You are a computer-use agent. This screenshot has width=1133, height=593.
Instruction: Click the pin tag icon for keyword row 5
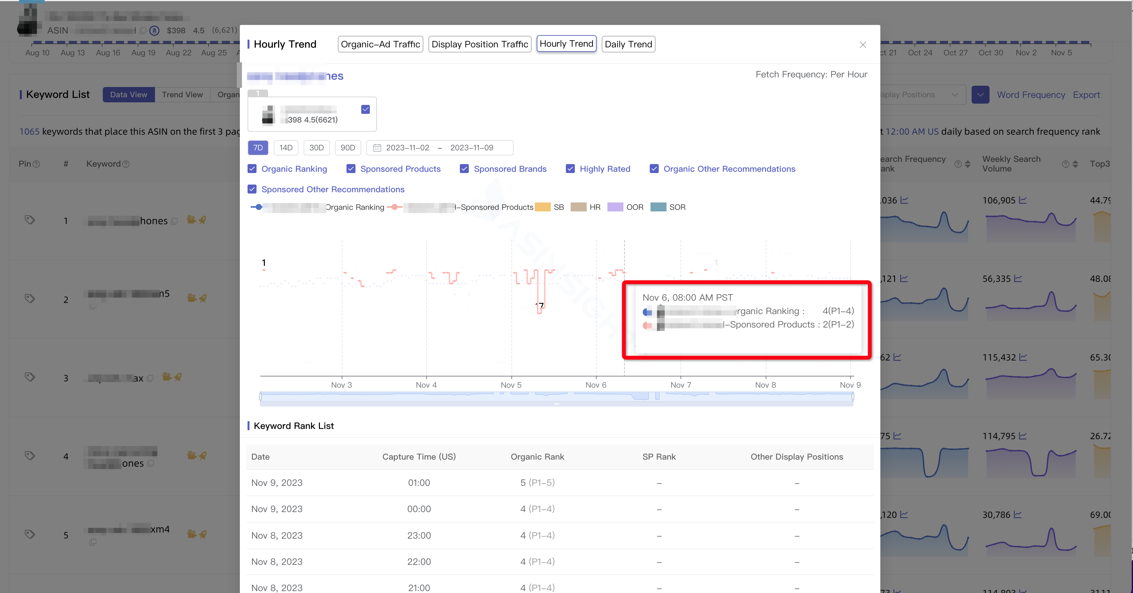(29, 534)
